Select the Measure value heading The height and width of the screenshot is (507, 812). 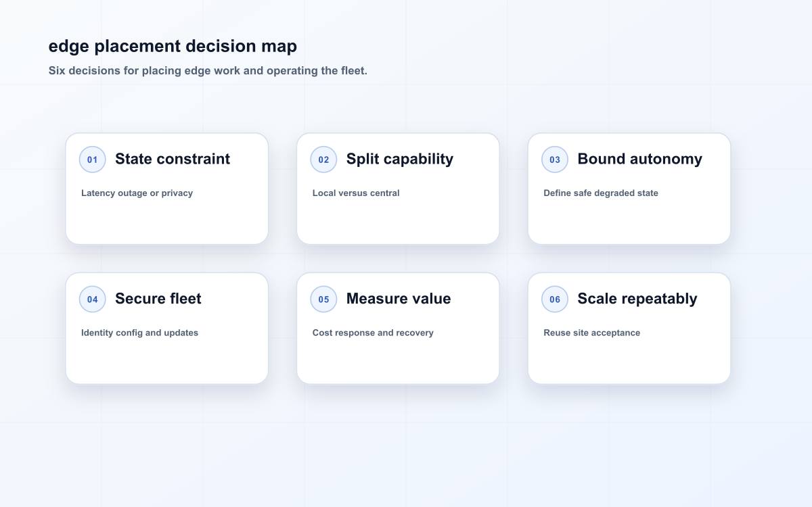click(399, 299)
